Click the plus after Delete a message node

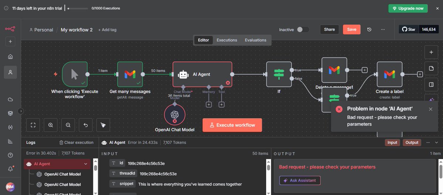[x=364, y=70]
